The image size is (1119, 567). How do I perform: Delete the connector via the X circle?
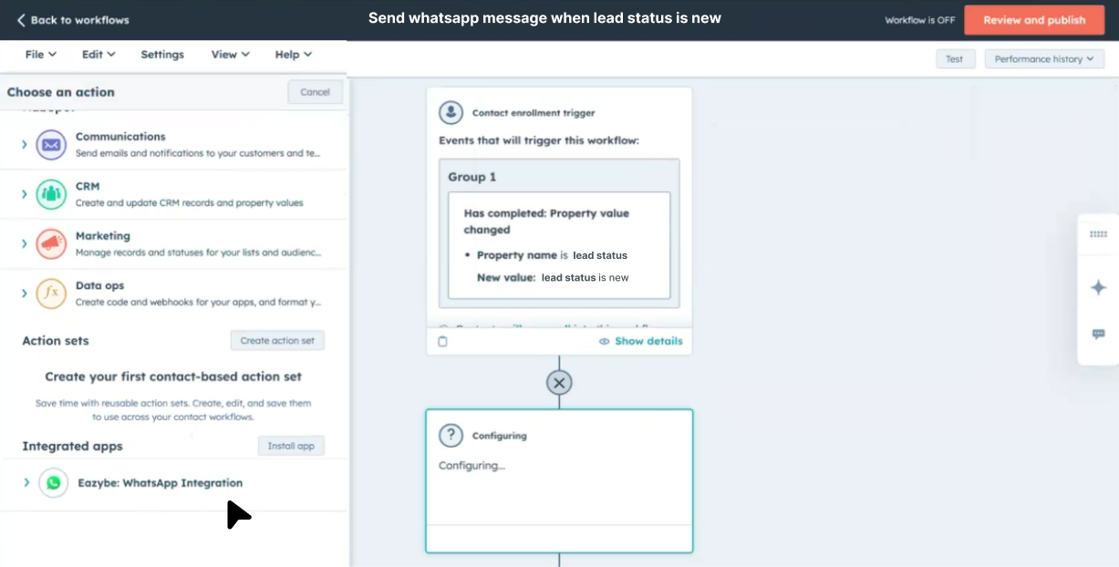[559, 382]
